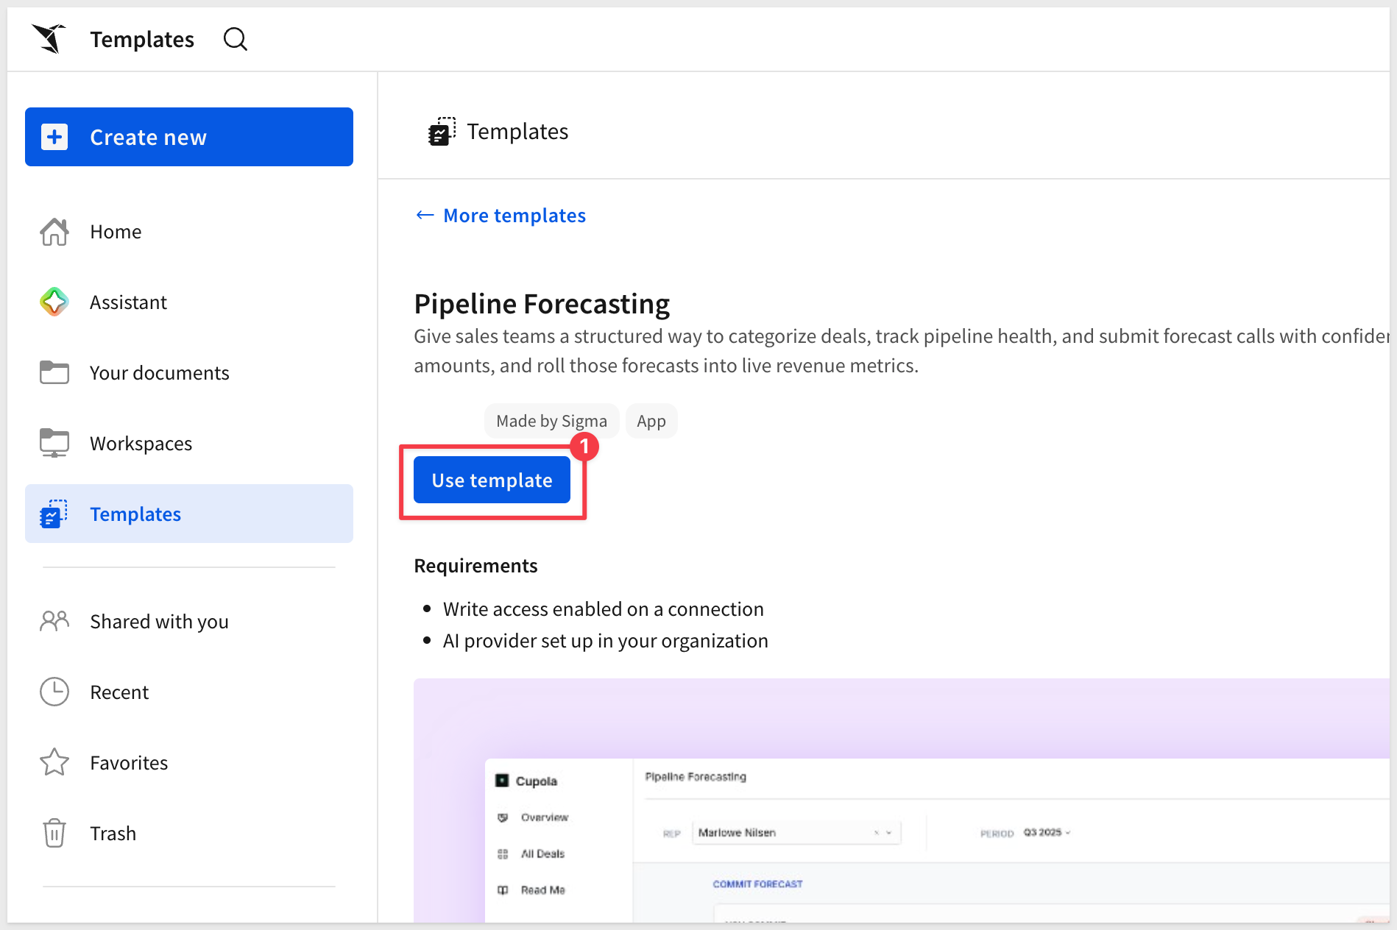Open the Pipeline Forecasting preview thumbnail

[902, 801]
